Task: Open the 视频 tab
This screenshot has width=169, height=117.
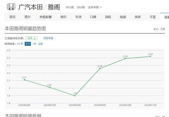Action: click(x=123, y=17)
